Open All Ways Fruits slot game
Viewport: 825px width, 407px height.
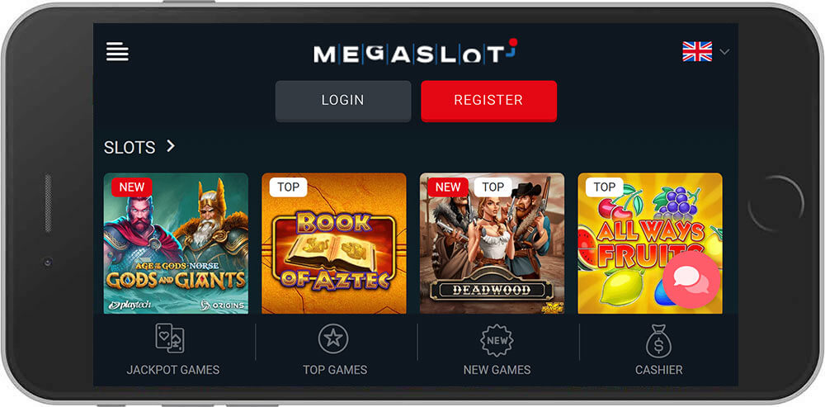[x=650, y=244]
